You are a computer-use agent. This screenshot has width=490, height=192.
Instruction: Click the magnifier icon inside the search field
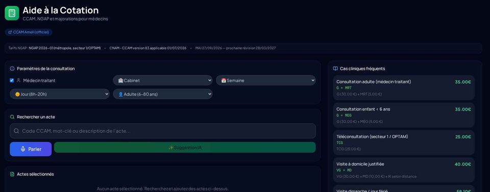point(16,131)
